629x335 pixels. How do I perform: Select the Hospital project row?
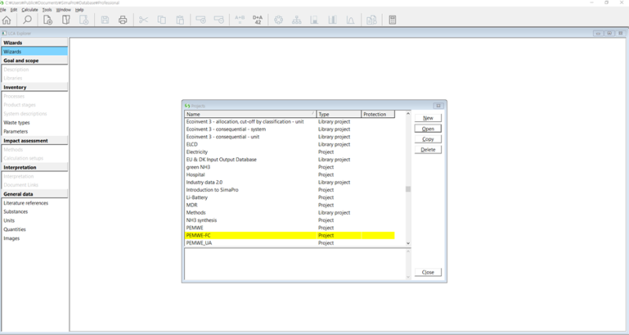click(289, 175)
